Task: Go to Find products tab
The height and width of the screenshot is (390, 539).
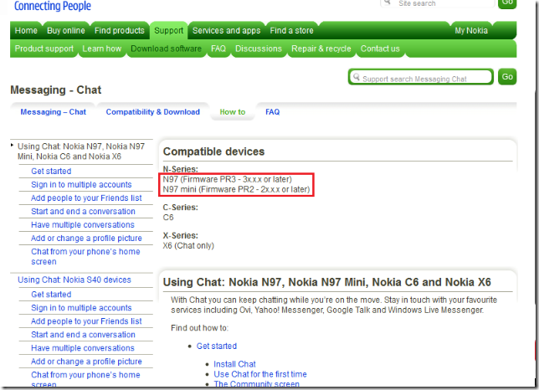Action: coord(120,31)
